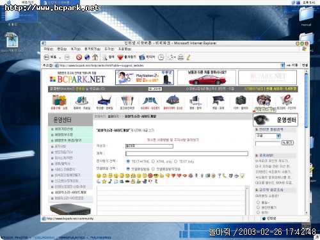Open the desktop computer category icon
320x240 pixels.
click(195, 100)
